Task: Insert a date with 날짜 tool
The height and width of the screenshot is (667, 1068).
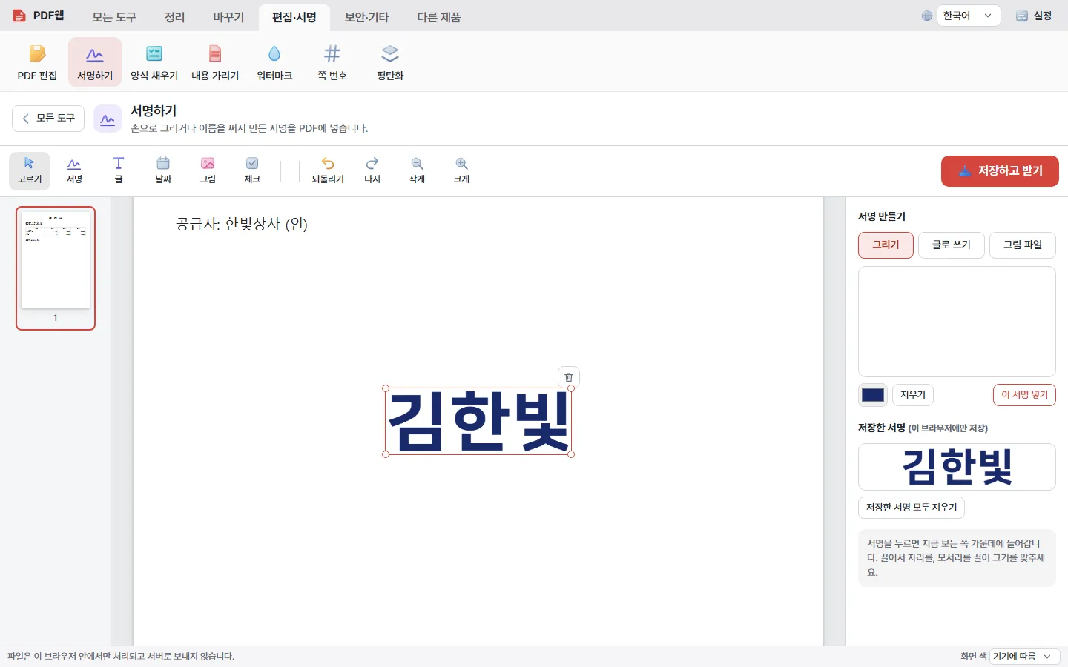Action: pyautogui.click(x=163, y=170)
